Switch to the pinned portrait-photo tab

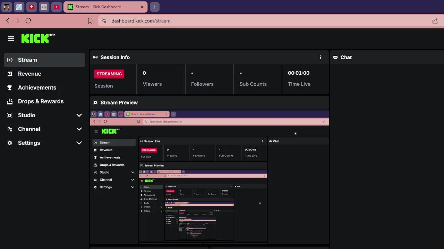tap(7, 7)
